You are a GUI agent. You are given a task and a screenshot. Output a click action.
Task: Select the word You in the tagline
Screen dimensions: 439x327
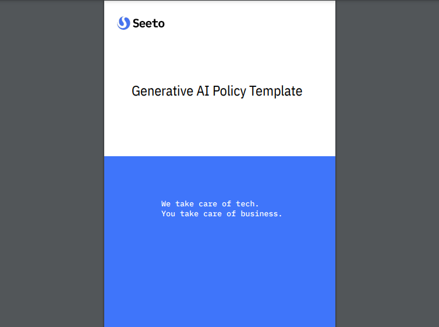(x=168, y=214)
